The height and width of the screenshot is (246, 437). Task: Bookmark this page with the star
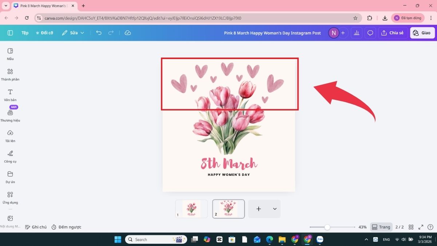[355, 18]
